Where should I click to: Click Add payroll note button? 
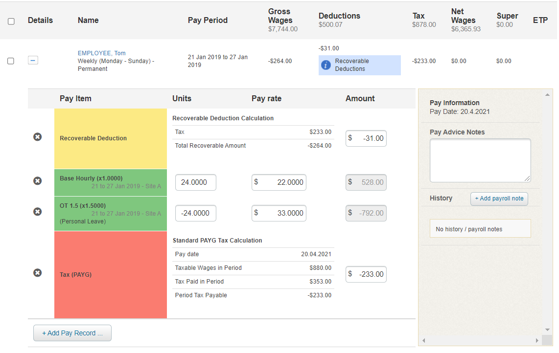tap(499, 199)
